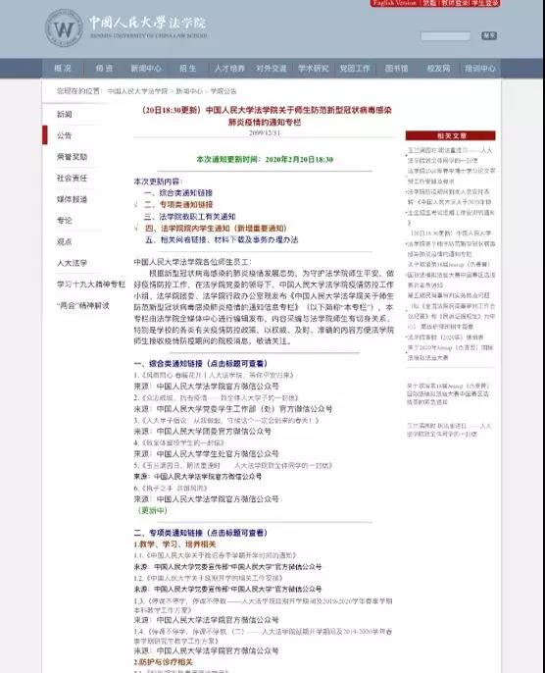
Task: Click the search button beside the search box
Action: click(489, 35)
